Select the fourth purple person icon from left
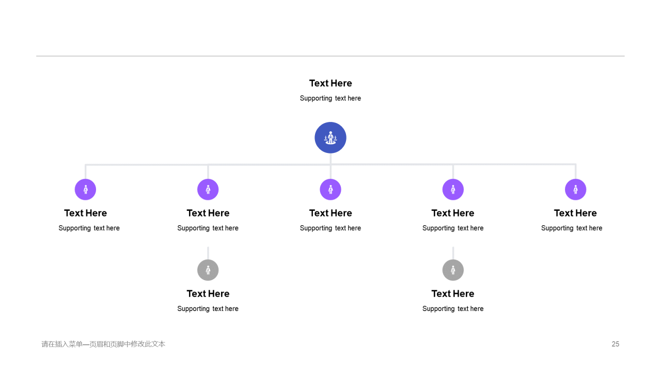The image size is (661, 372). pyautogui.click(x=453, y=190)
